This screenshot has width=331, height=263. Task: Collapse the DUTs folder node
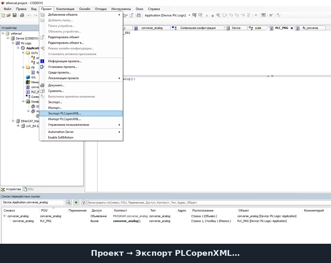tap(23, 53)
